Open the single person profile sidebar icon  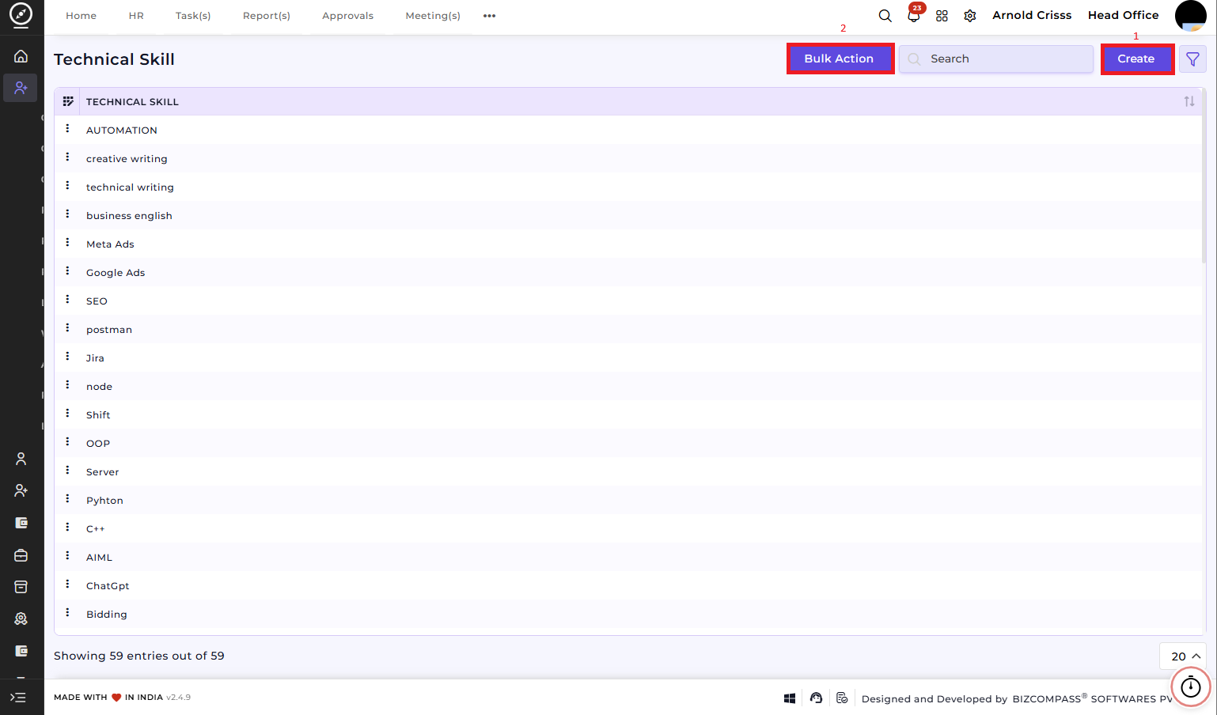[21, 459]
